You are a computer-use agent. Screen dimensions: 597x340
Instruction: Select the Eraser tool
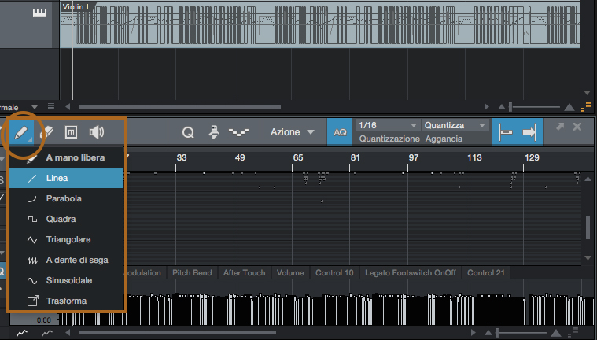[46, 132]
